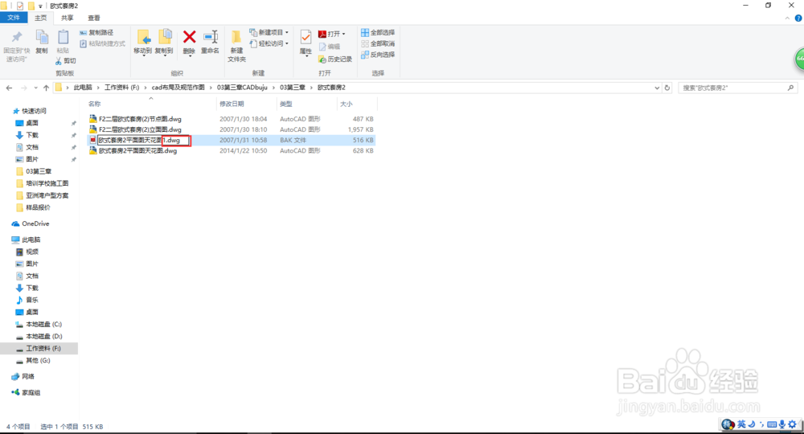804x434 pixels.
Task: Open the Easy access dropdown
Action: (x=269, y=43)
